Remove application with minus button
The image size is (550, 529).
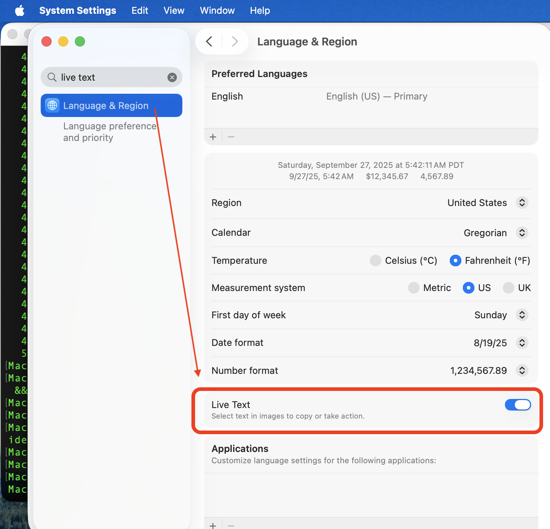[231, 525]
